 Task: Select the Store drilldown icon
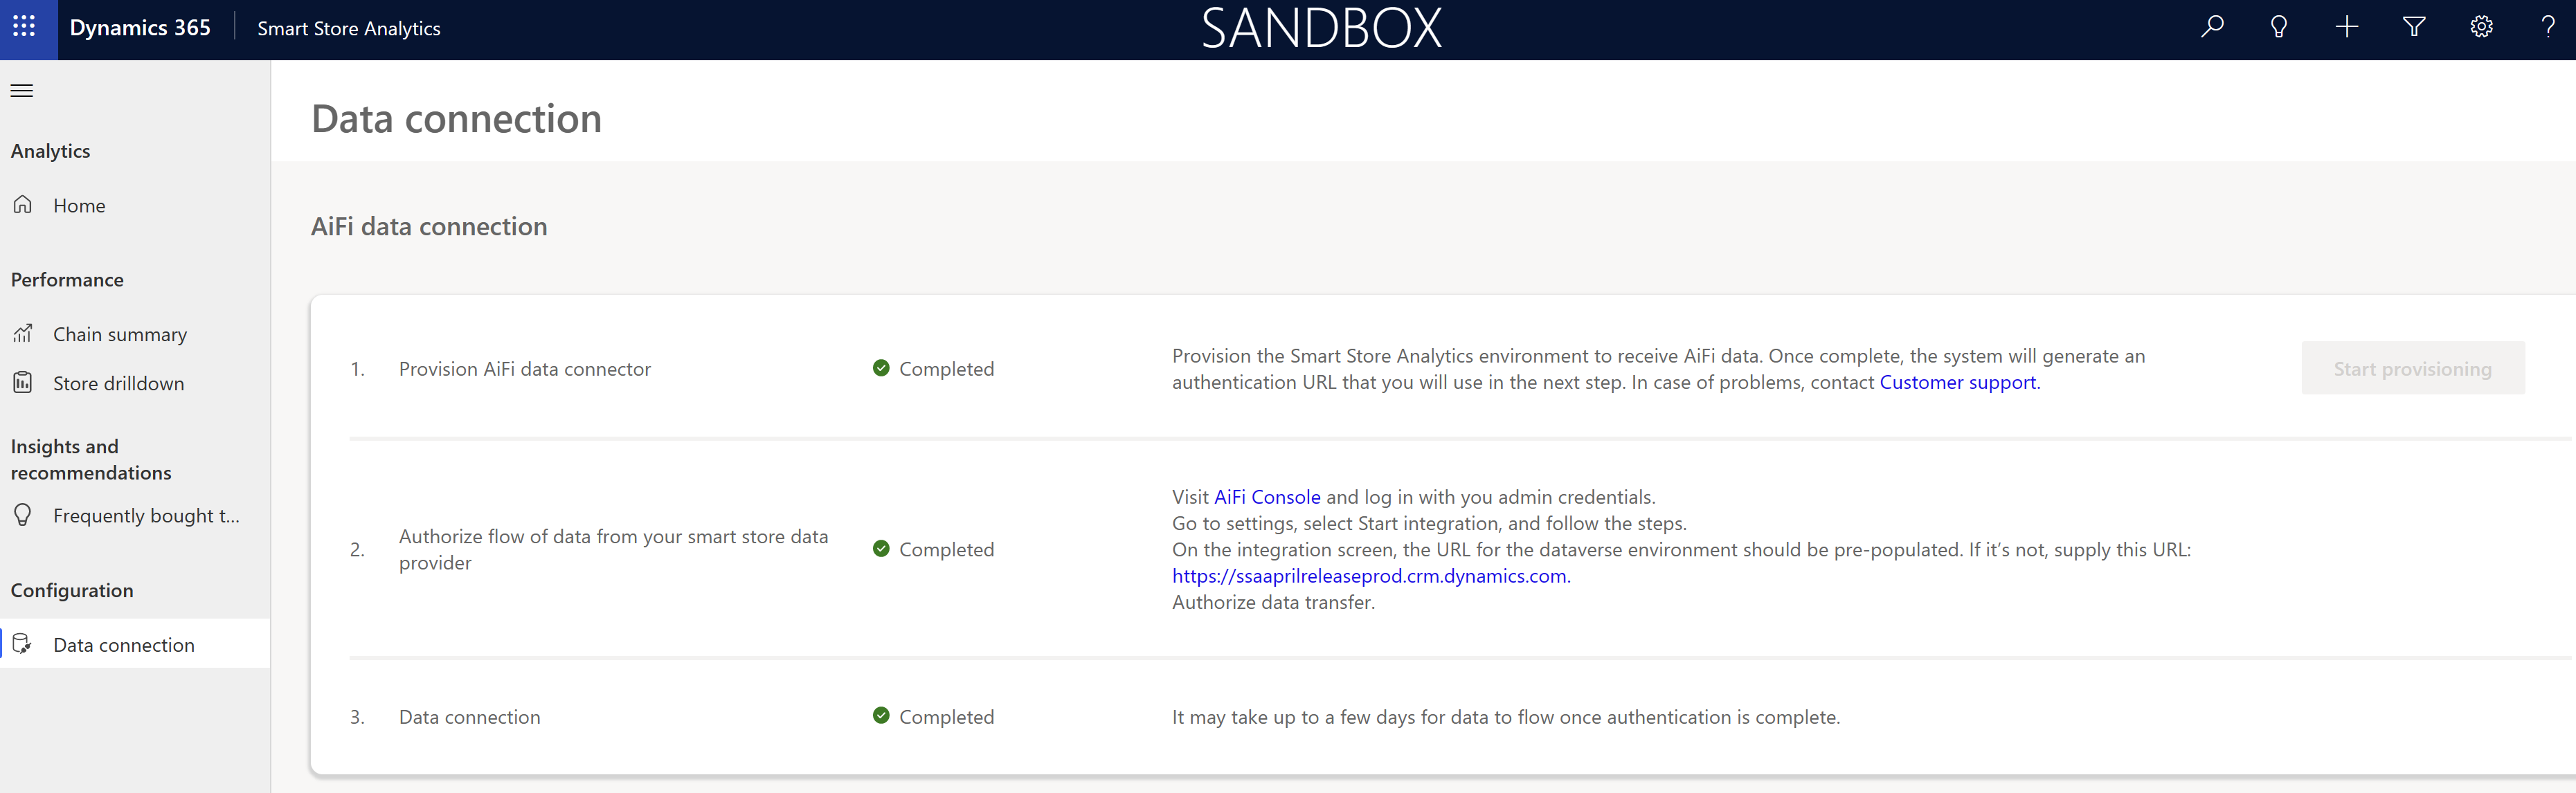coord(23,383)
